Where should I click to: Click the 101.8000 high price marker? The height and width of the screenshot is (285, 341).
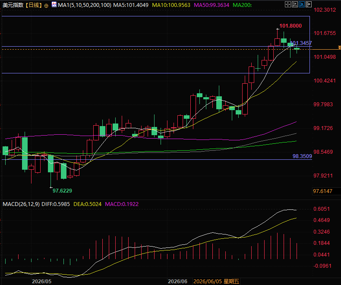point(290,26)
